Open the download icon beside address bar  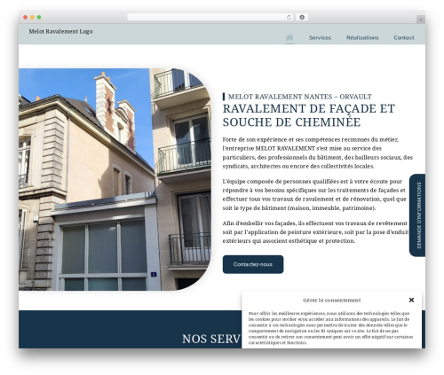(x=302, y=17)
